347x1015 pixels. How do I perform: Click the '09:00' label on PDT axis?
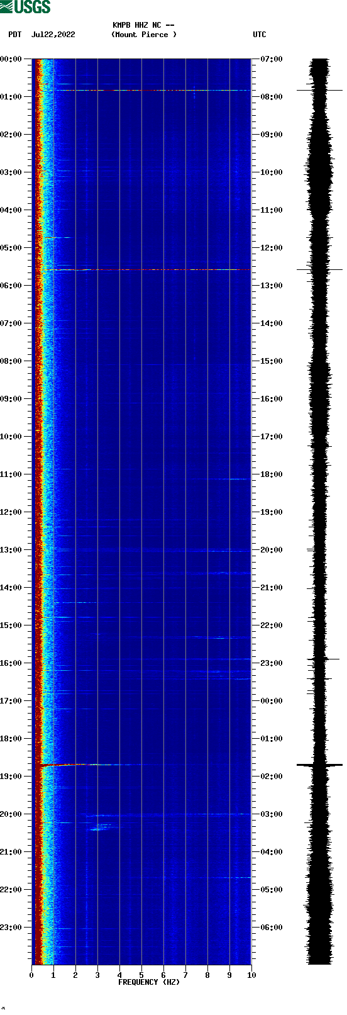11,399
